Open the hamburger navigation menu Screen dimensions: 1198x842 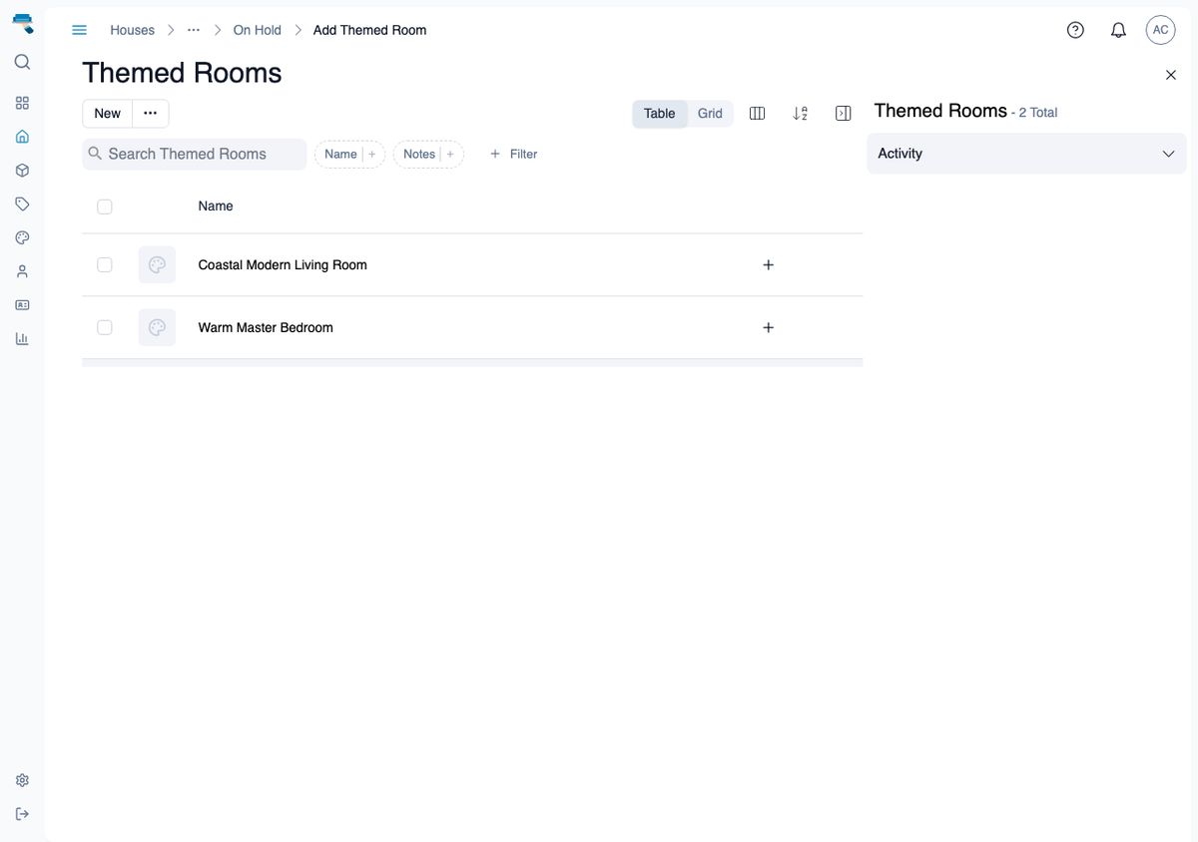pyautogui.click(x=80, y=30)
